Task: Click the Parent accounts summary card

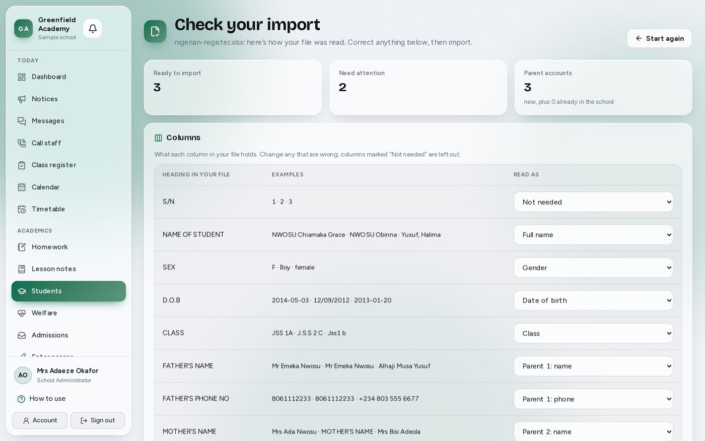Action: (603, 88)
